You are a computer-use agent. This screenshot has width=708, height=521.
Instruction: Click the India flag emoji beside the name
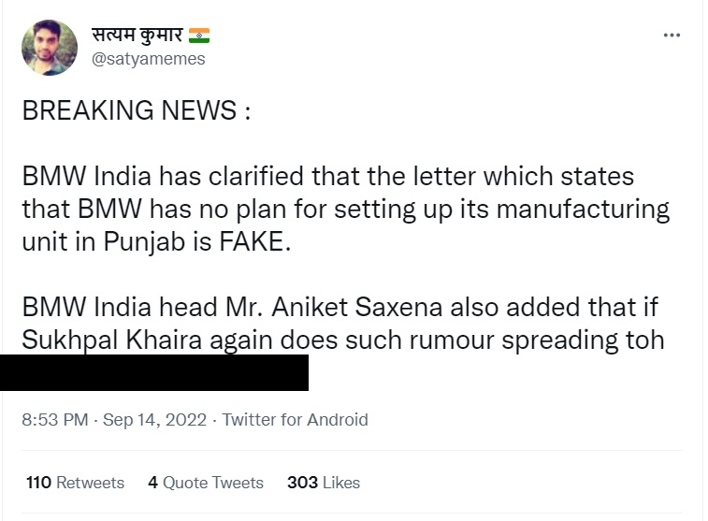[199, 35]
